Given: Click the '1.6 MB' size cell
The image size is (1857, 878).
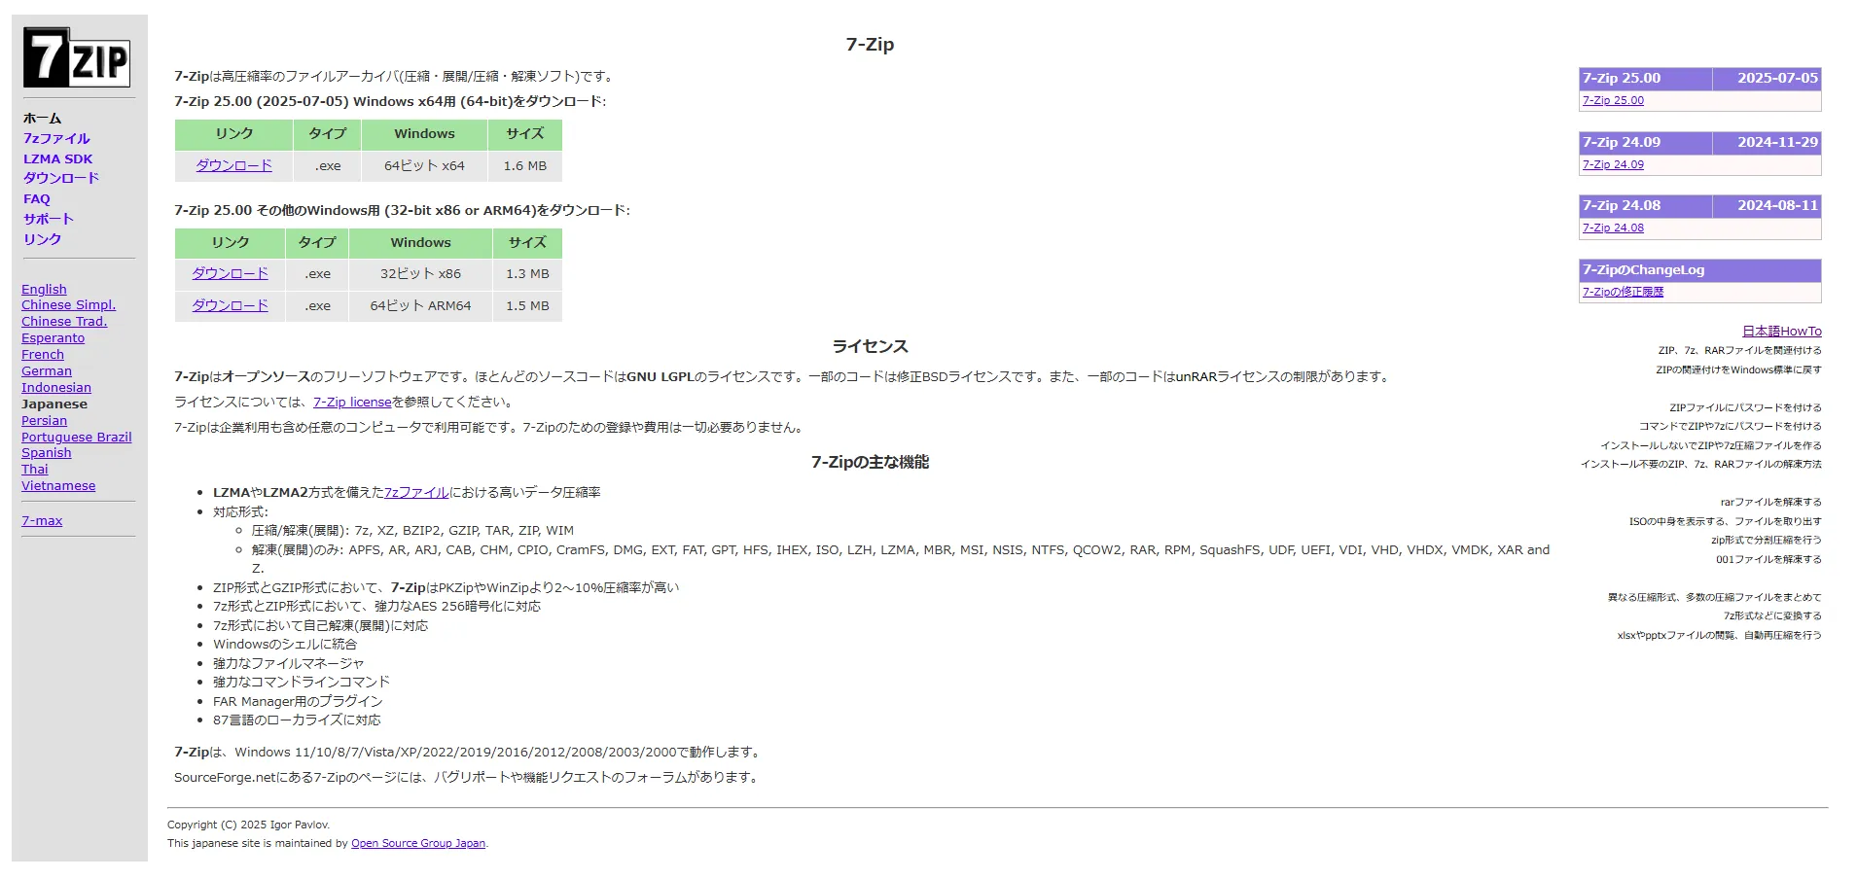Looking at the screenshot, I should click(x=525, y=165).
